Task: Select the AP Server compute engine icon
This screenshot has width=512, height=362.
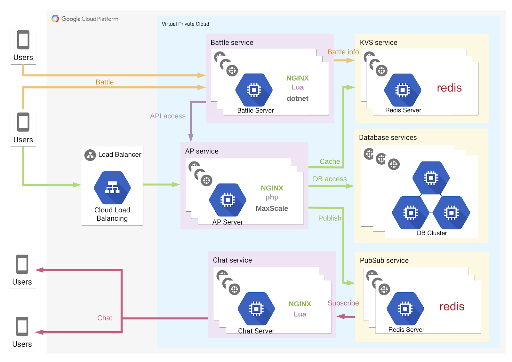Action: coord(228,200)
